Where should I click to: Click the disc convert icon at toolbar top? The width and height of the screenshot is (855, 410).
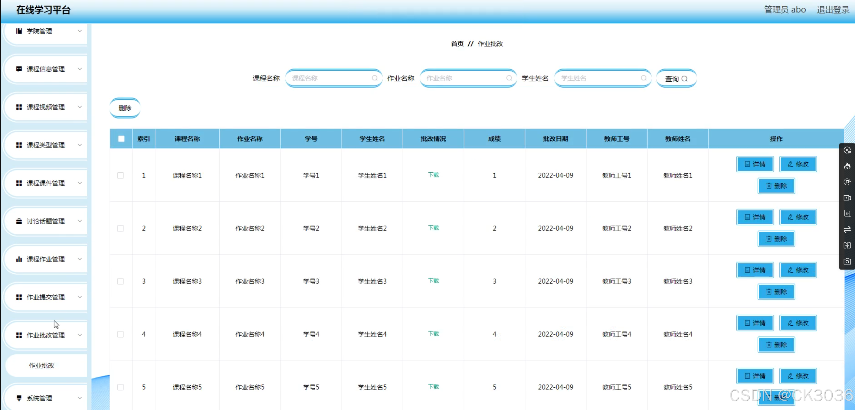point(847,150)
